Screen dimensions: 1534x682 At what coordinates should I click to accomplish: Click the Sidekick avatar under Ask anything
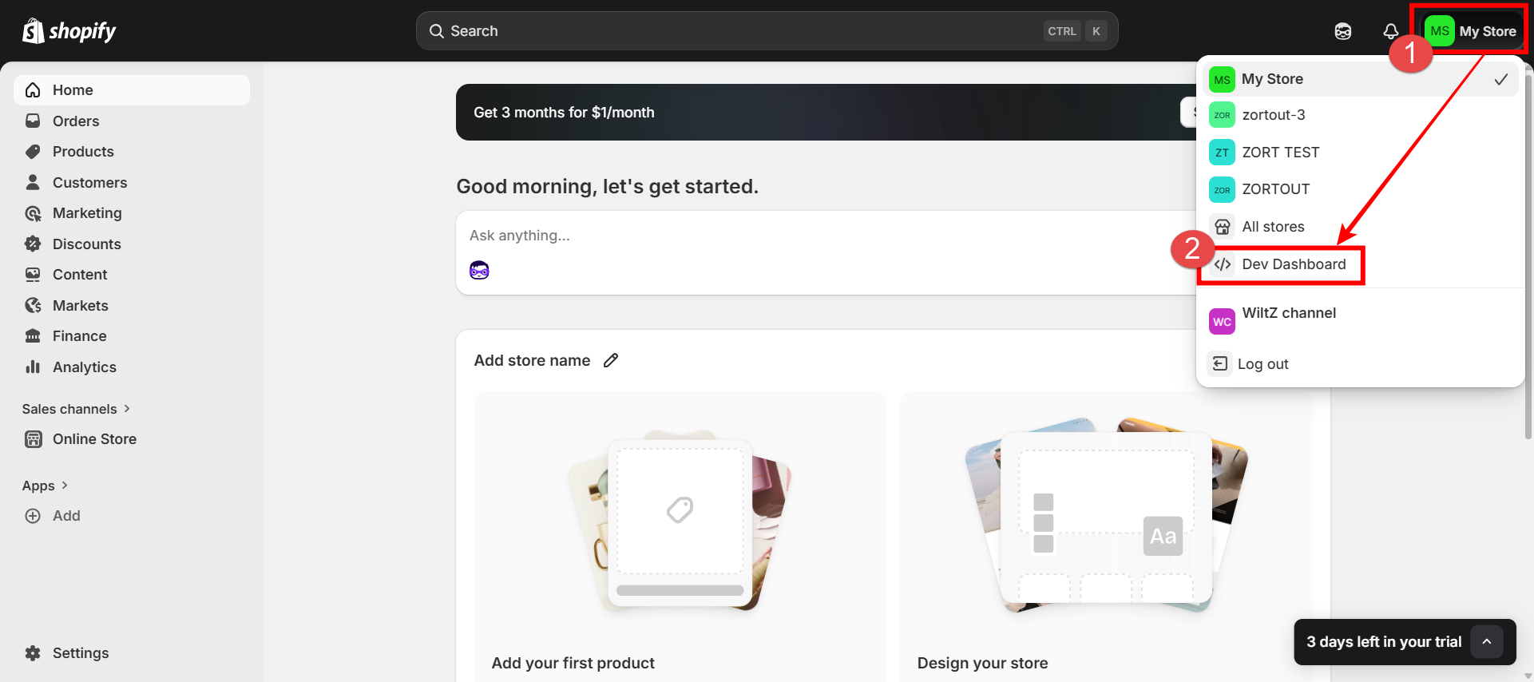tap(479, 271)
